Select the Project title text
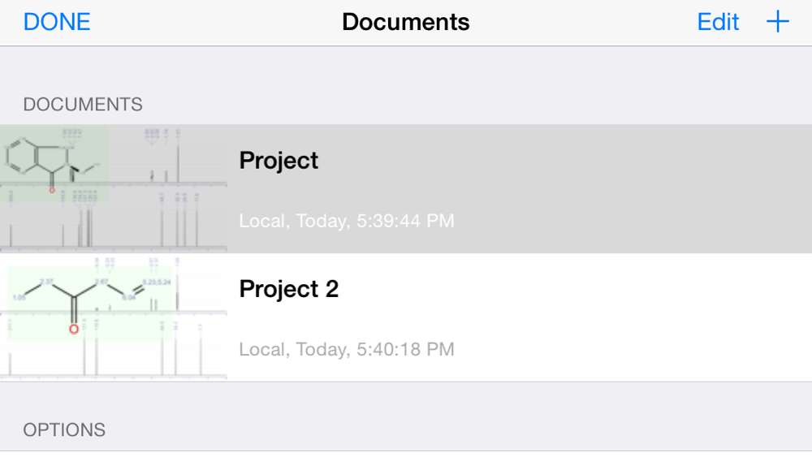 point(279,161)
